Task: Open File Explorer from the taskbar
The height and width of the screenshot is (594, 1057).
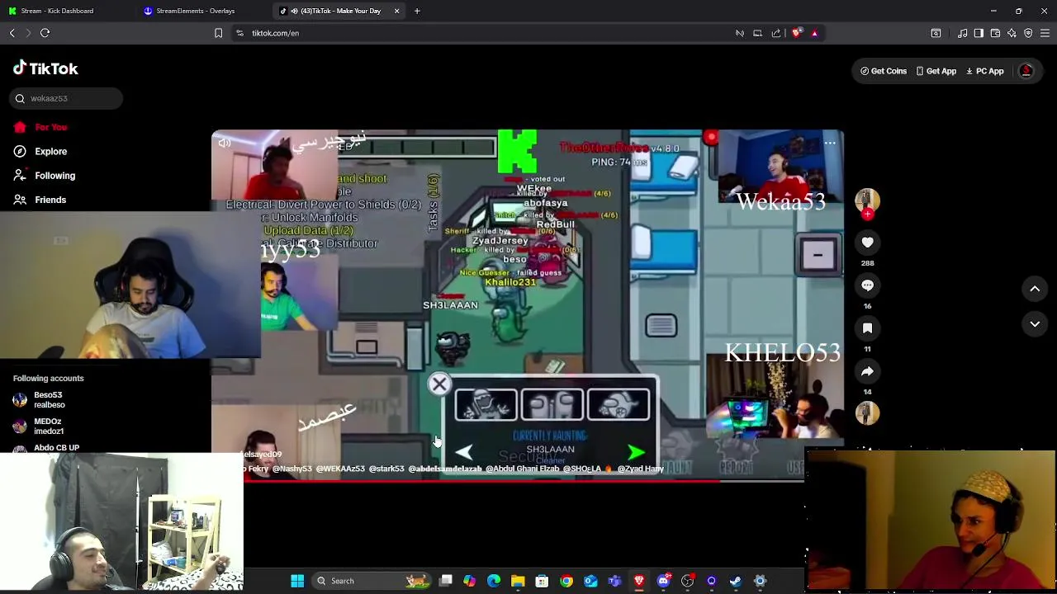Action: coord(518,581)
